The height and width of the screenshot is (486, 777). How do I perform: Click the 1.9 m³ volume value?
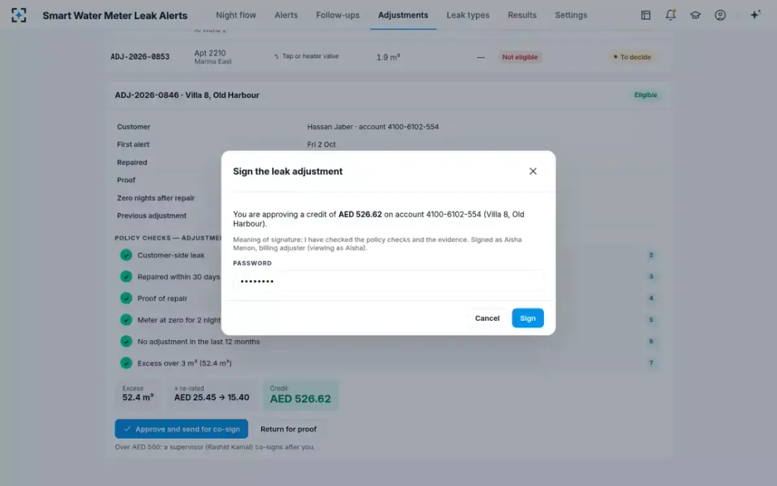click(x=388, y=57)
